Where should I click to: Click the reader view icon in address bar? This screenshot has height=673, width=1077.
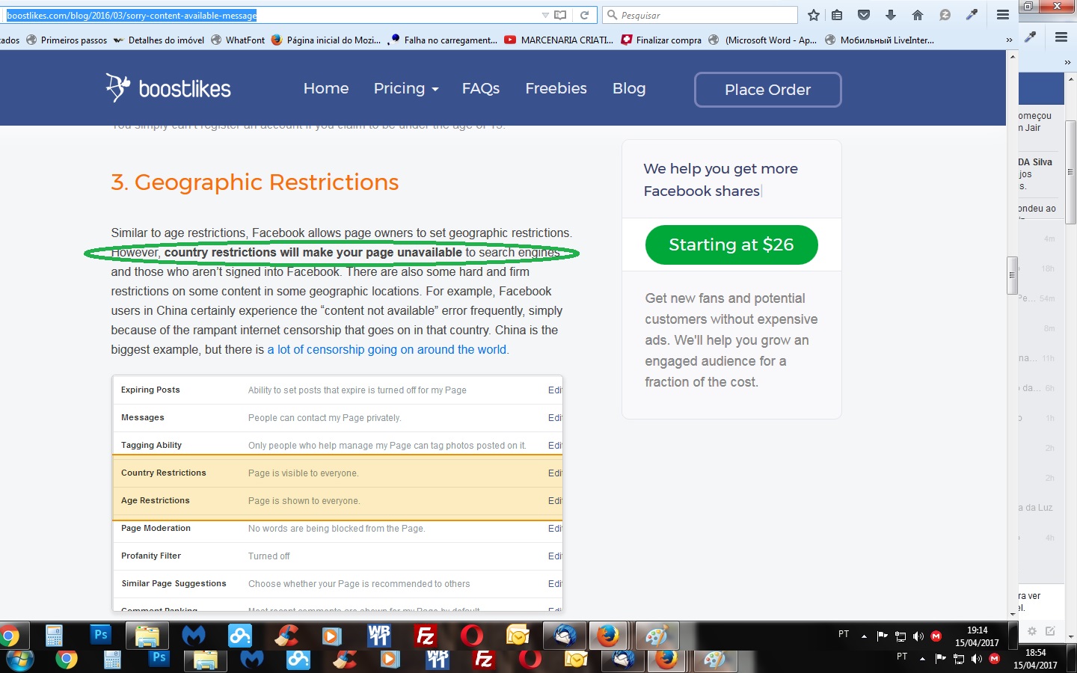pyautogui.click(x=560, y=15)
